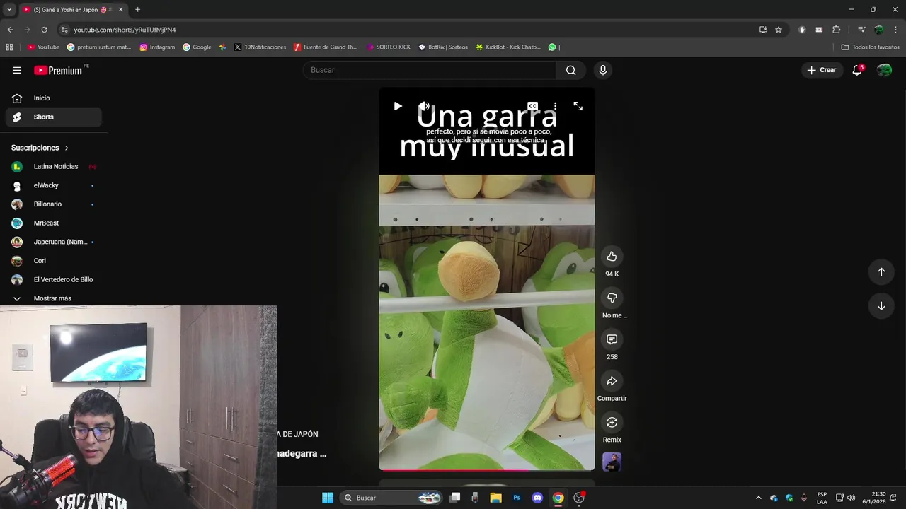Click the taskbar Buscar search box

click(391, 498)
